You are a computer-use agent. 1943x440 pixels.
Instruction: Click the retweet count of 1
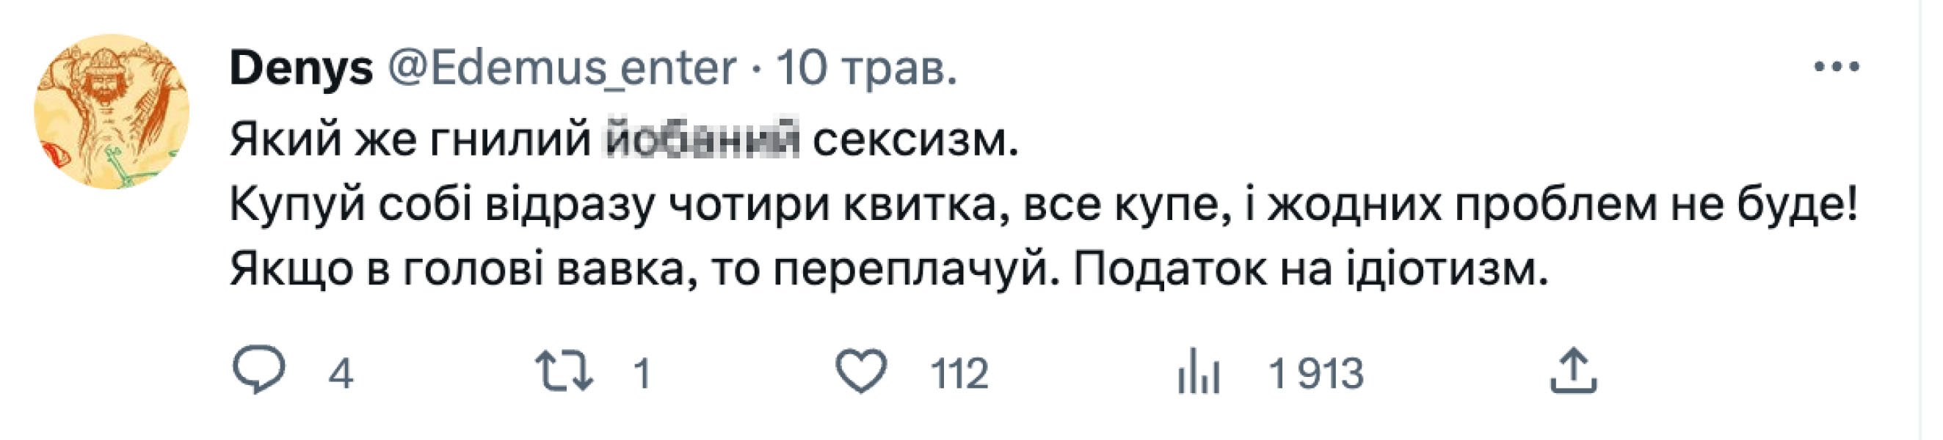pos(642,375)
